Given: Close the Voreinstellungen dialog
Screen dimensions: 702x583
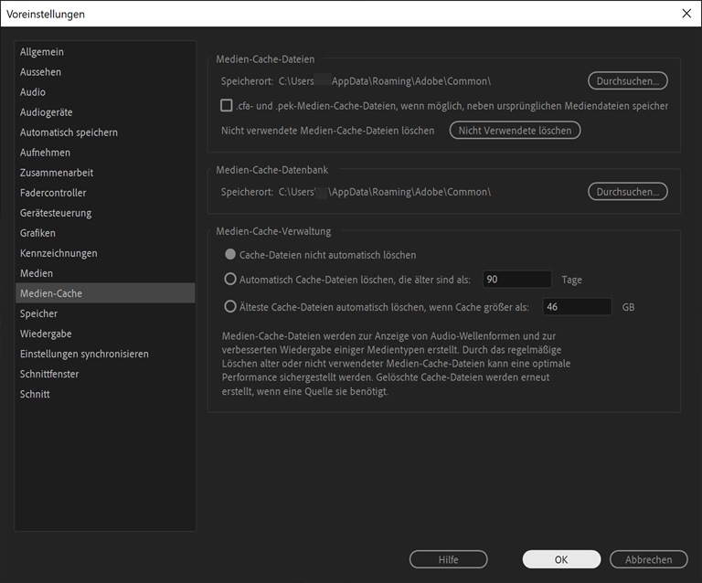Looking at the screenshot, I should coord(686,14).
